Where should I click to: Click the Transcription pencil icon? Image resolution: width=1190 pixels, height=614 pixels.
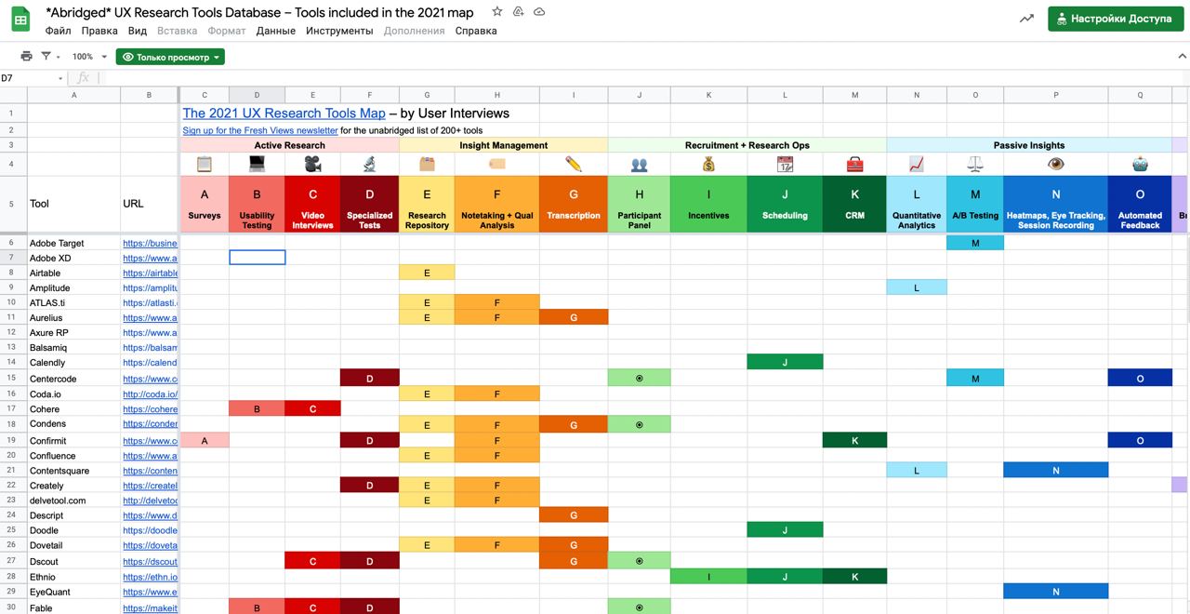click(x=573, y=164)
